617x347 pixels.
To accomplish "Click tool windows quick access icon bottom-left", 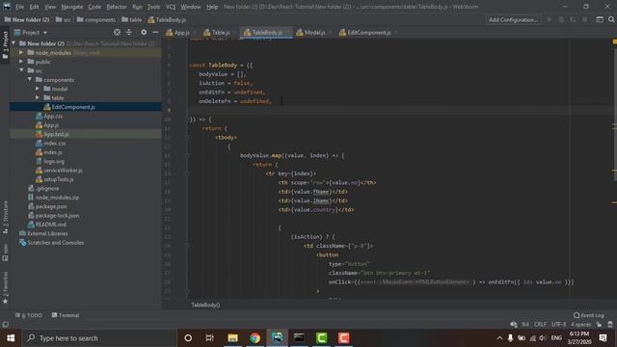I will click(5, 325).
